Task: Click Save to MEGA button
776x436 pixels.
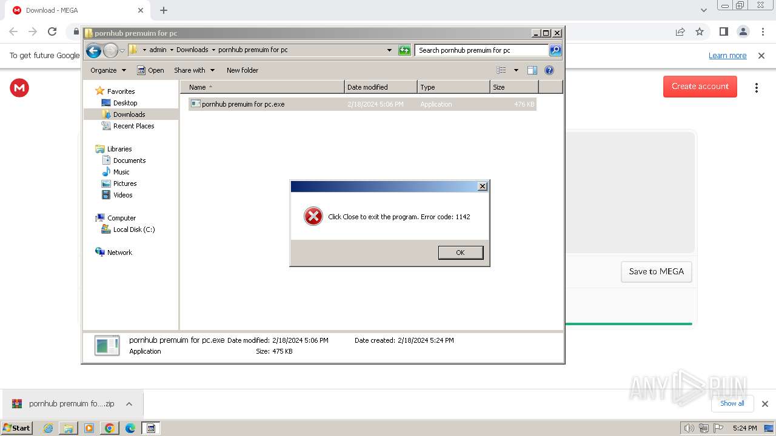Action: pos(657,272)
